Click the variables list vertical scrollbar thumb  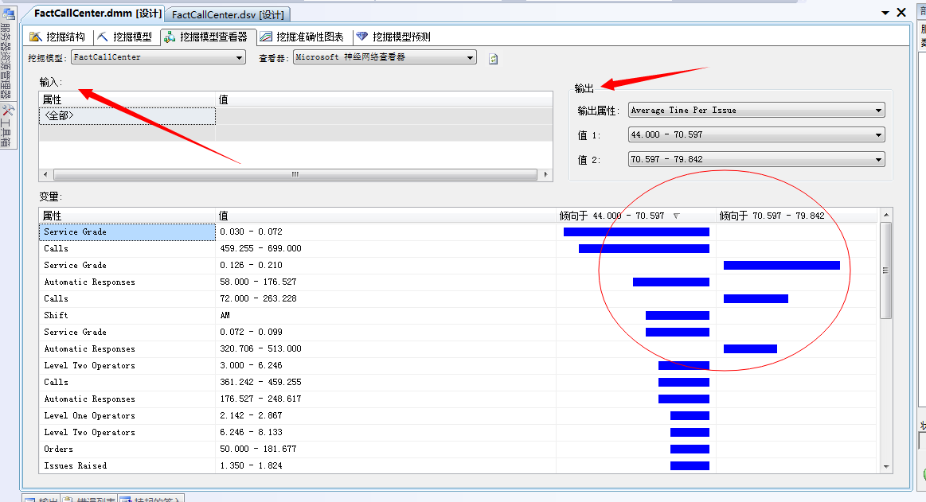[x=886, y=270]
